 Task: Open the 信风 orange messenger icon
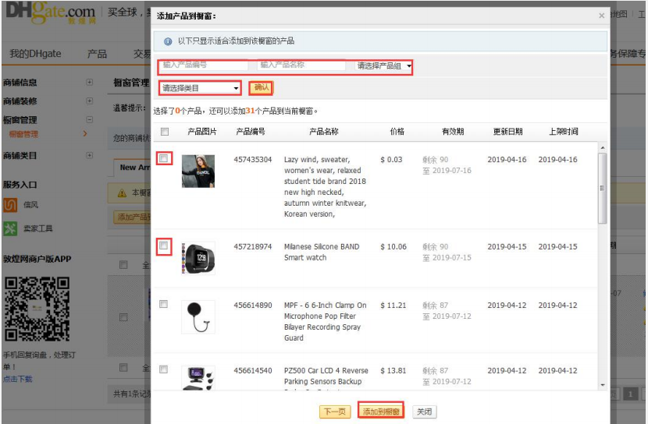click(x=10, y=205)
